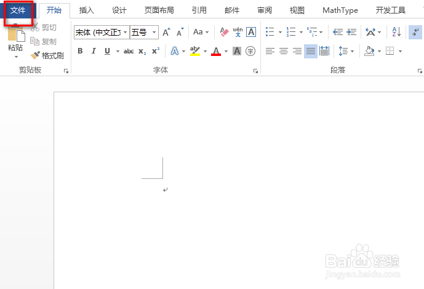Switch to the 设计 ribbon tab
This screenshot has height=289, width=424.
coord(119,10)
